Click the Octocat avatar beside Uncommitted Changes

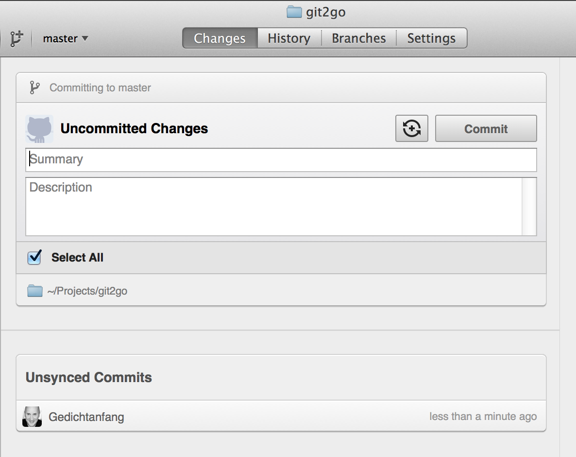pyautogui.click(x=39, y=129)
